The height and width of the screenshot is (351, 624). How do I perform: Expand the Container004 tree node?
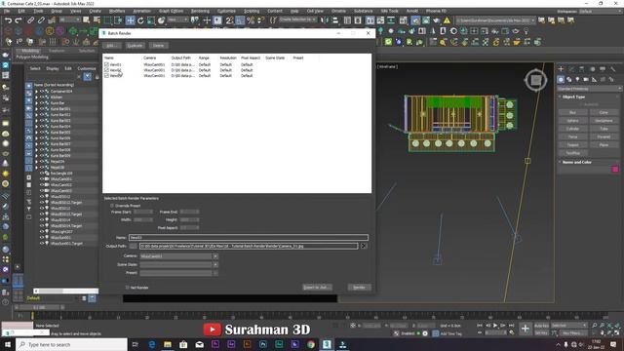point(37,91)
